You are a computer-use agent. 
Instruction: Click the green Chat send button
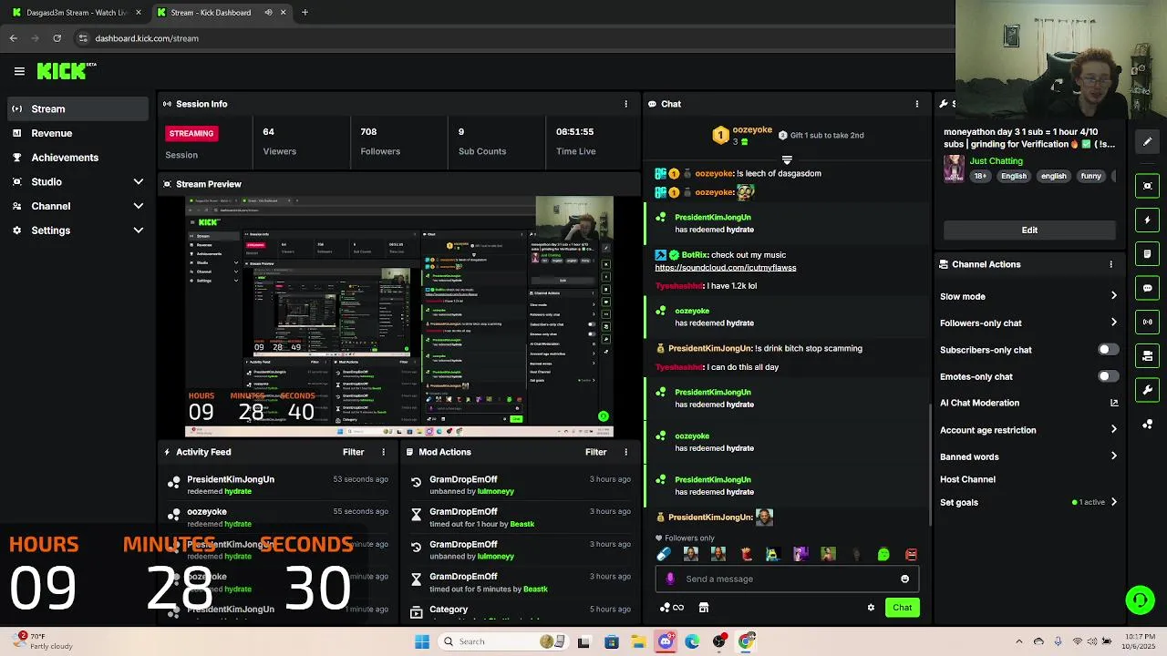point(902,608)
